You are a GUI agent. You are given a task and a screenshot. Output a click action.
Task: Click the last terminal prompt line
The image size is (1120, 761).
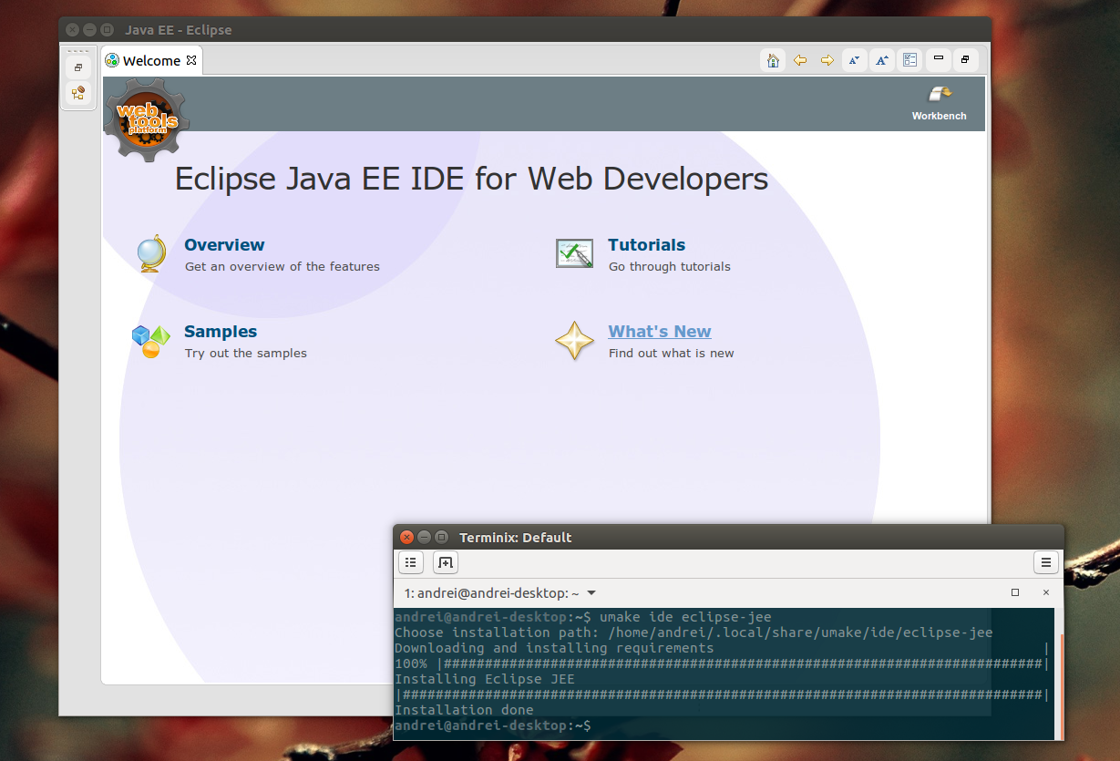(x=493, y=725)
